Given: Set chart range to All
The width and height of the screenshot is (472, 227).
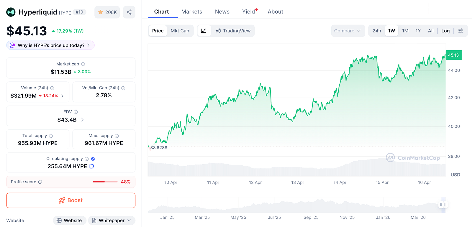Looking at the screenshot, I should pos(431,31).
